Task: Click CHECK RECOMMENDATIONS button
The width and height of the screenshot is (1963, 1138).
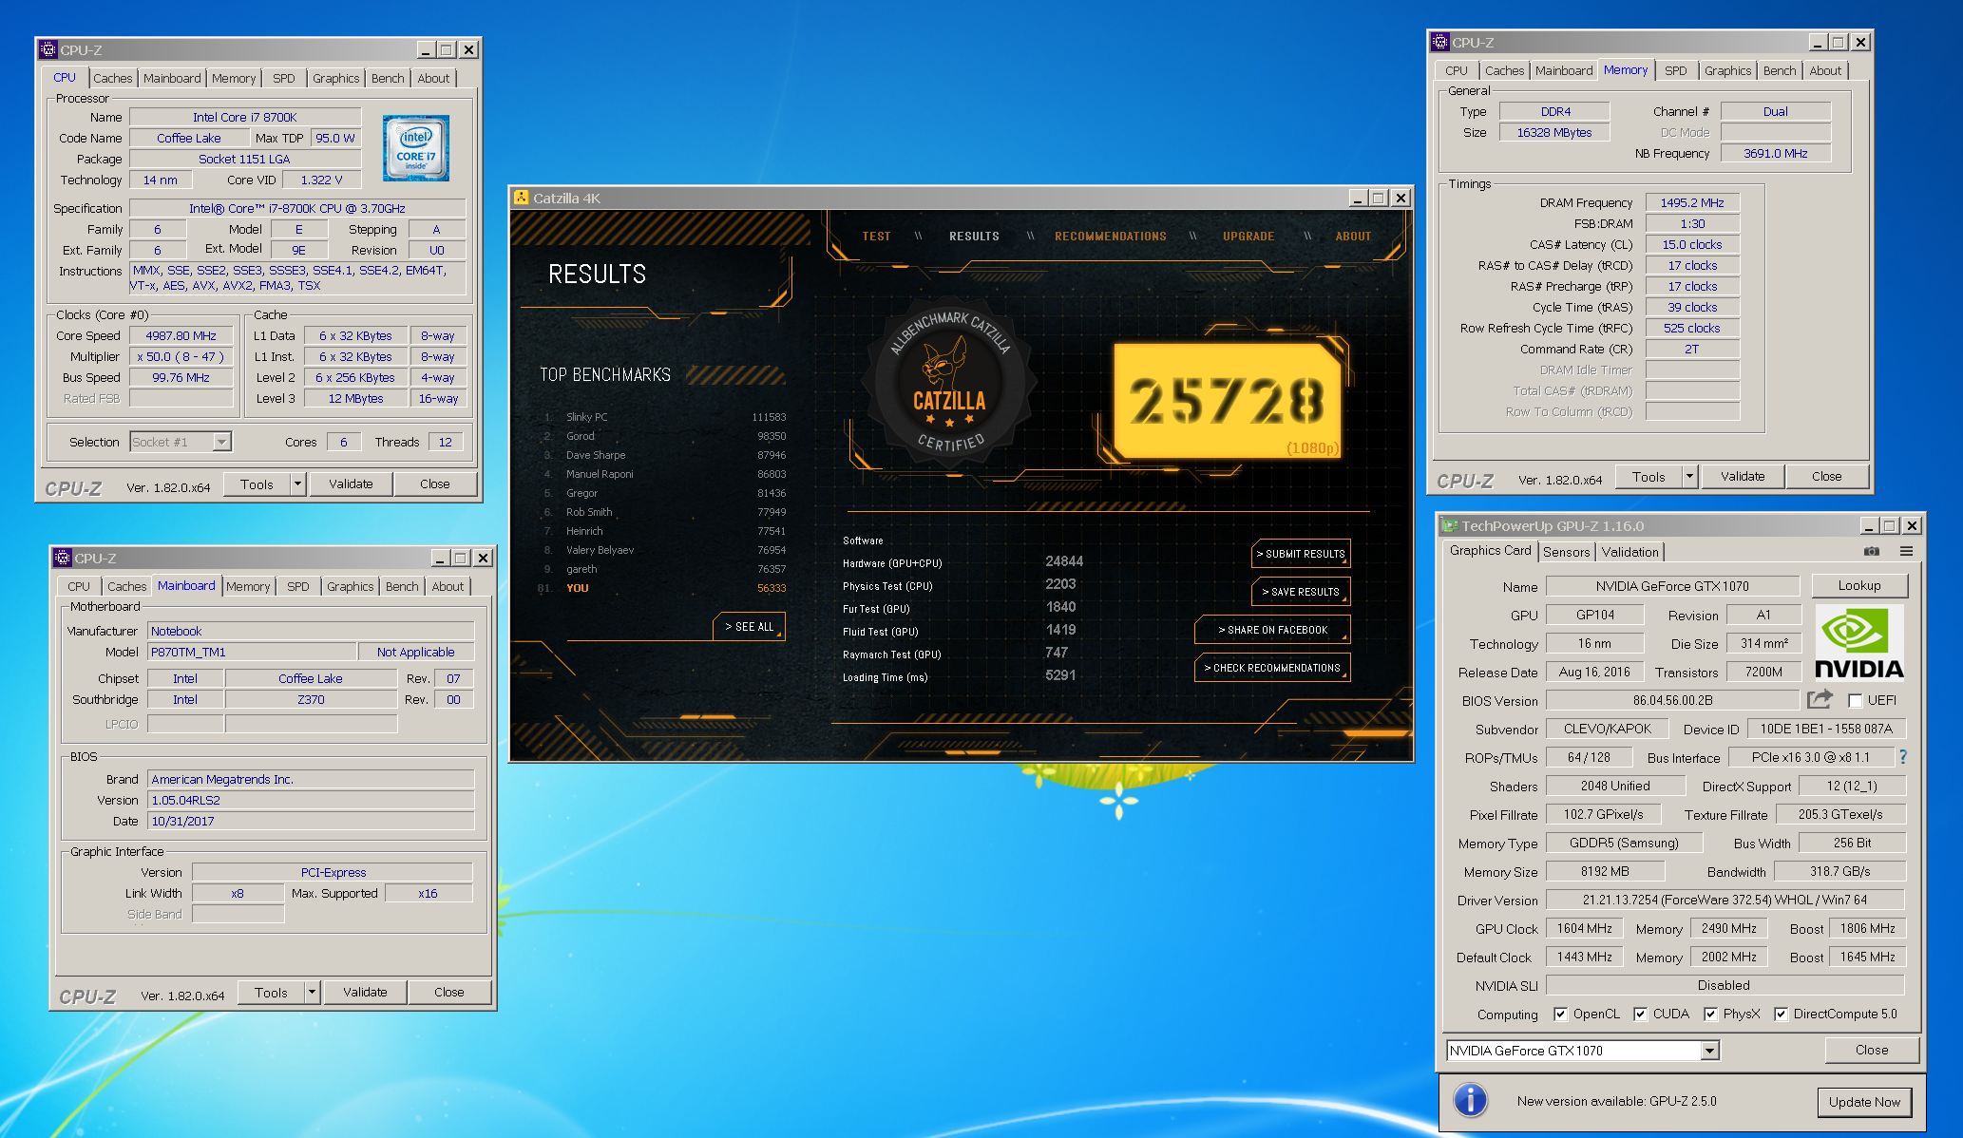Action: tap(1272, 668)
